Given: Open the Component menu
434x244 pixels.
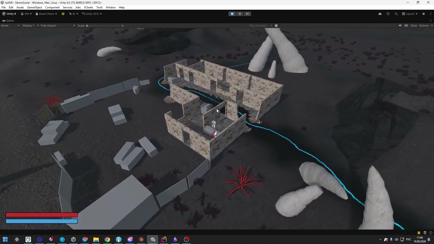Looking at the screenshot, I should coord(53,7).
